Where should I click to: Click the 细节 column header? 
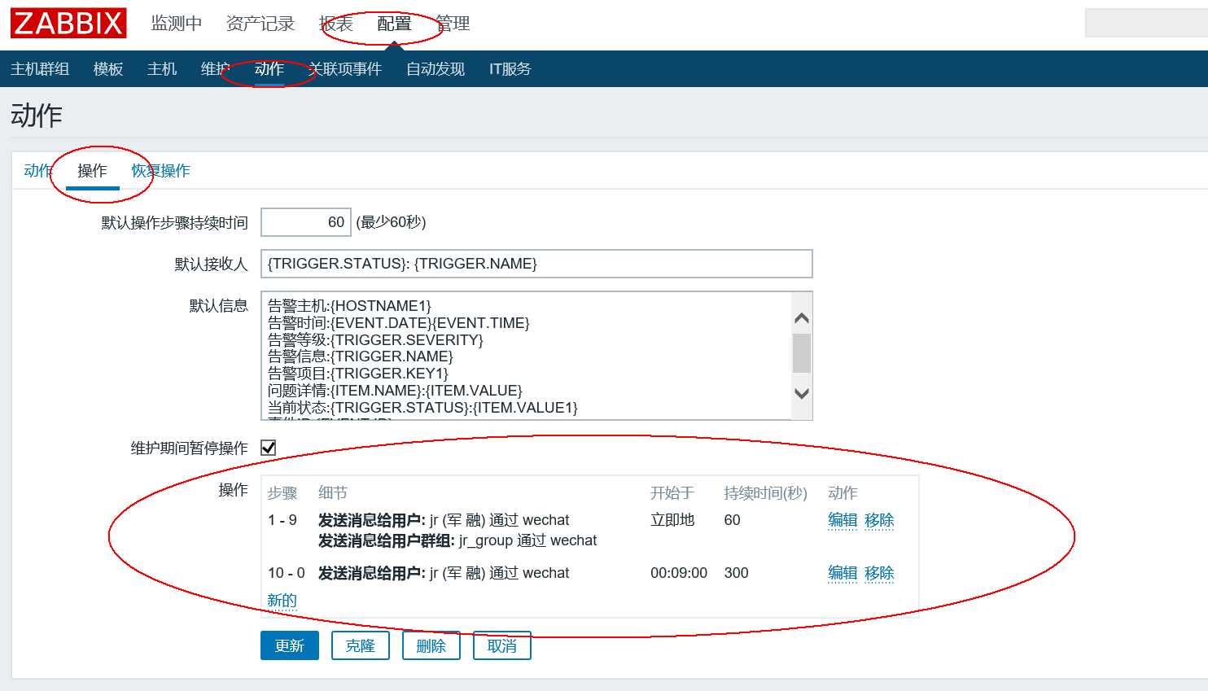click(333, 493)
